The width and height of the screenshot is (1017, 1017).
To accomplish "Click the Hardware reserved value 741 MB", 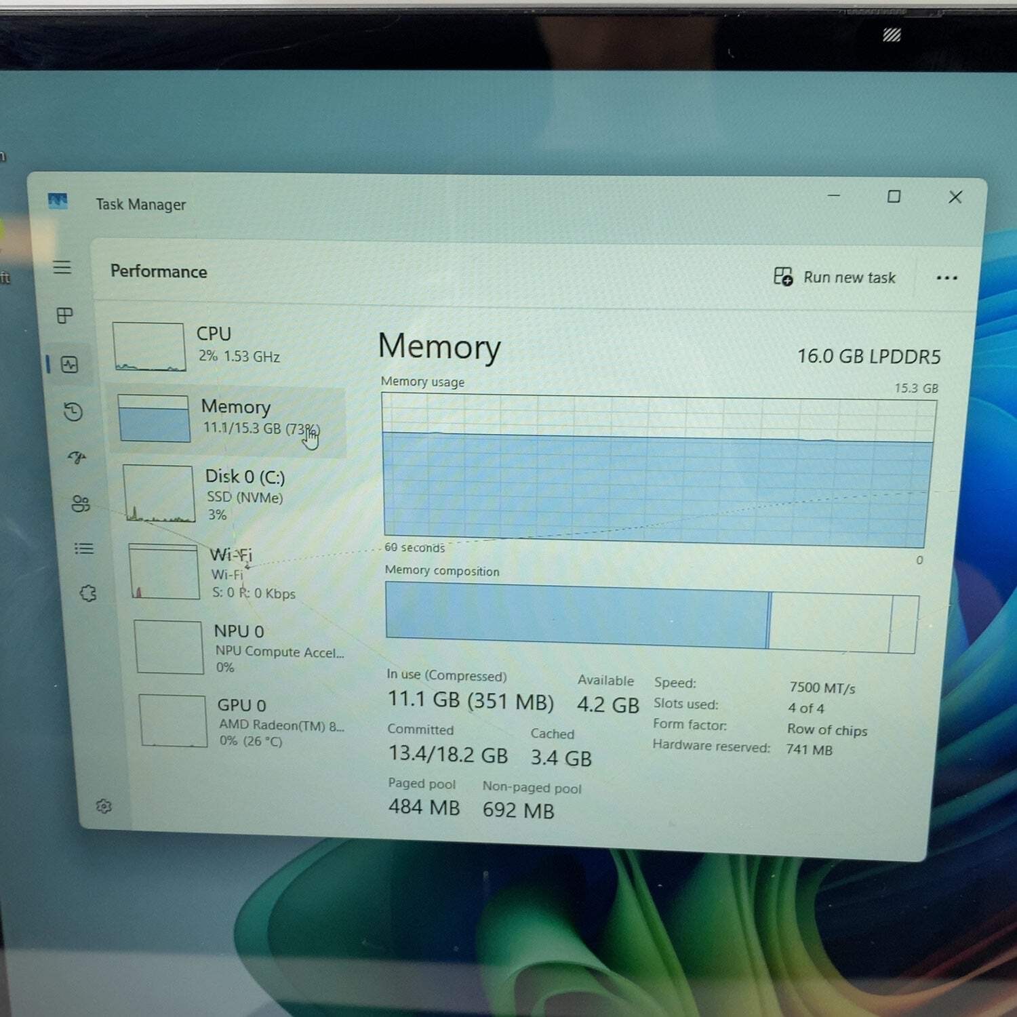I will [809, 750].
